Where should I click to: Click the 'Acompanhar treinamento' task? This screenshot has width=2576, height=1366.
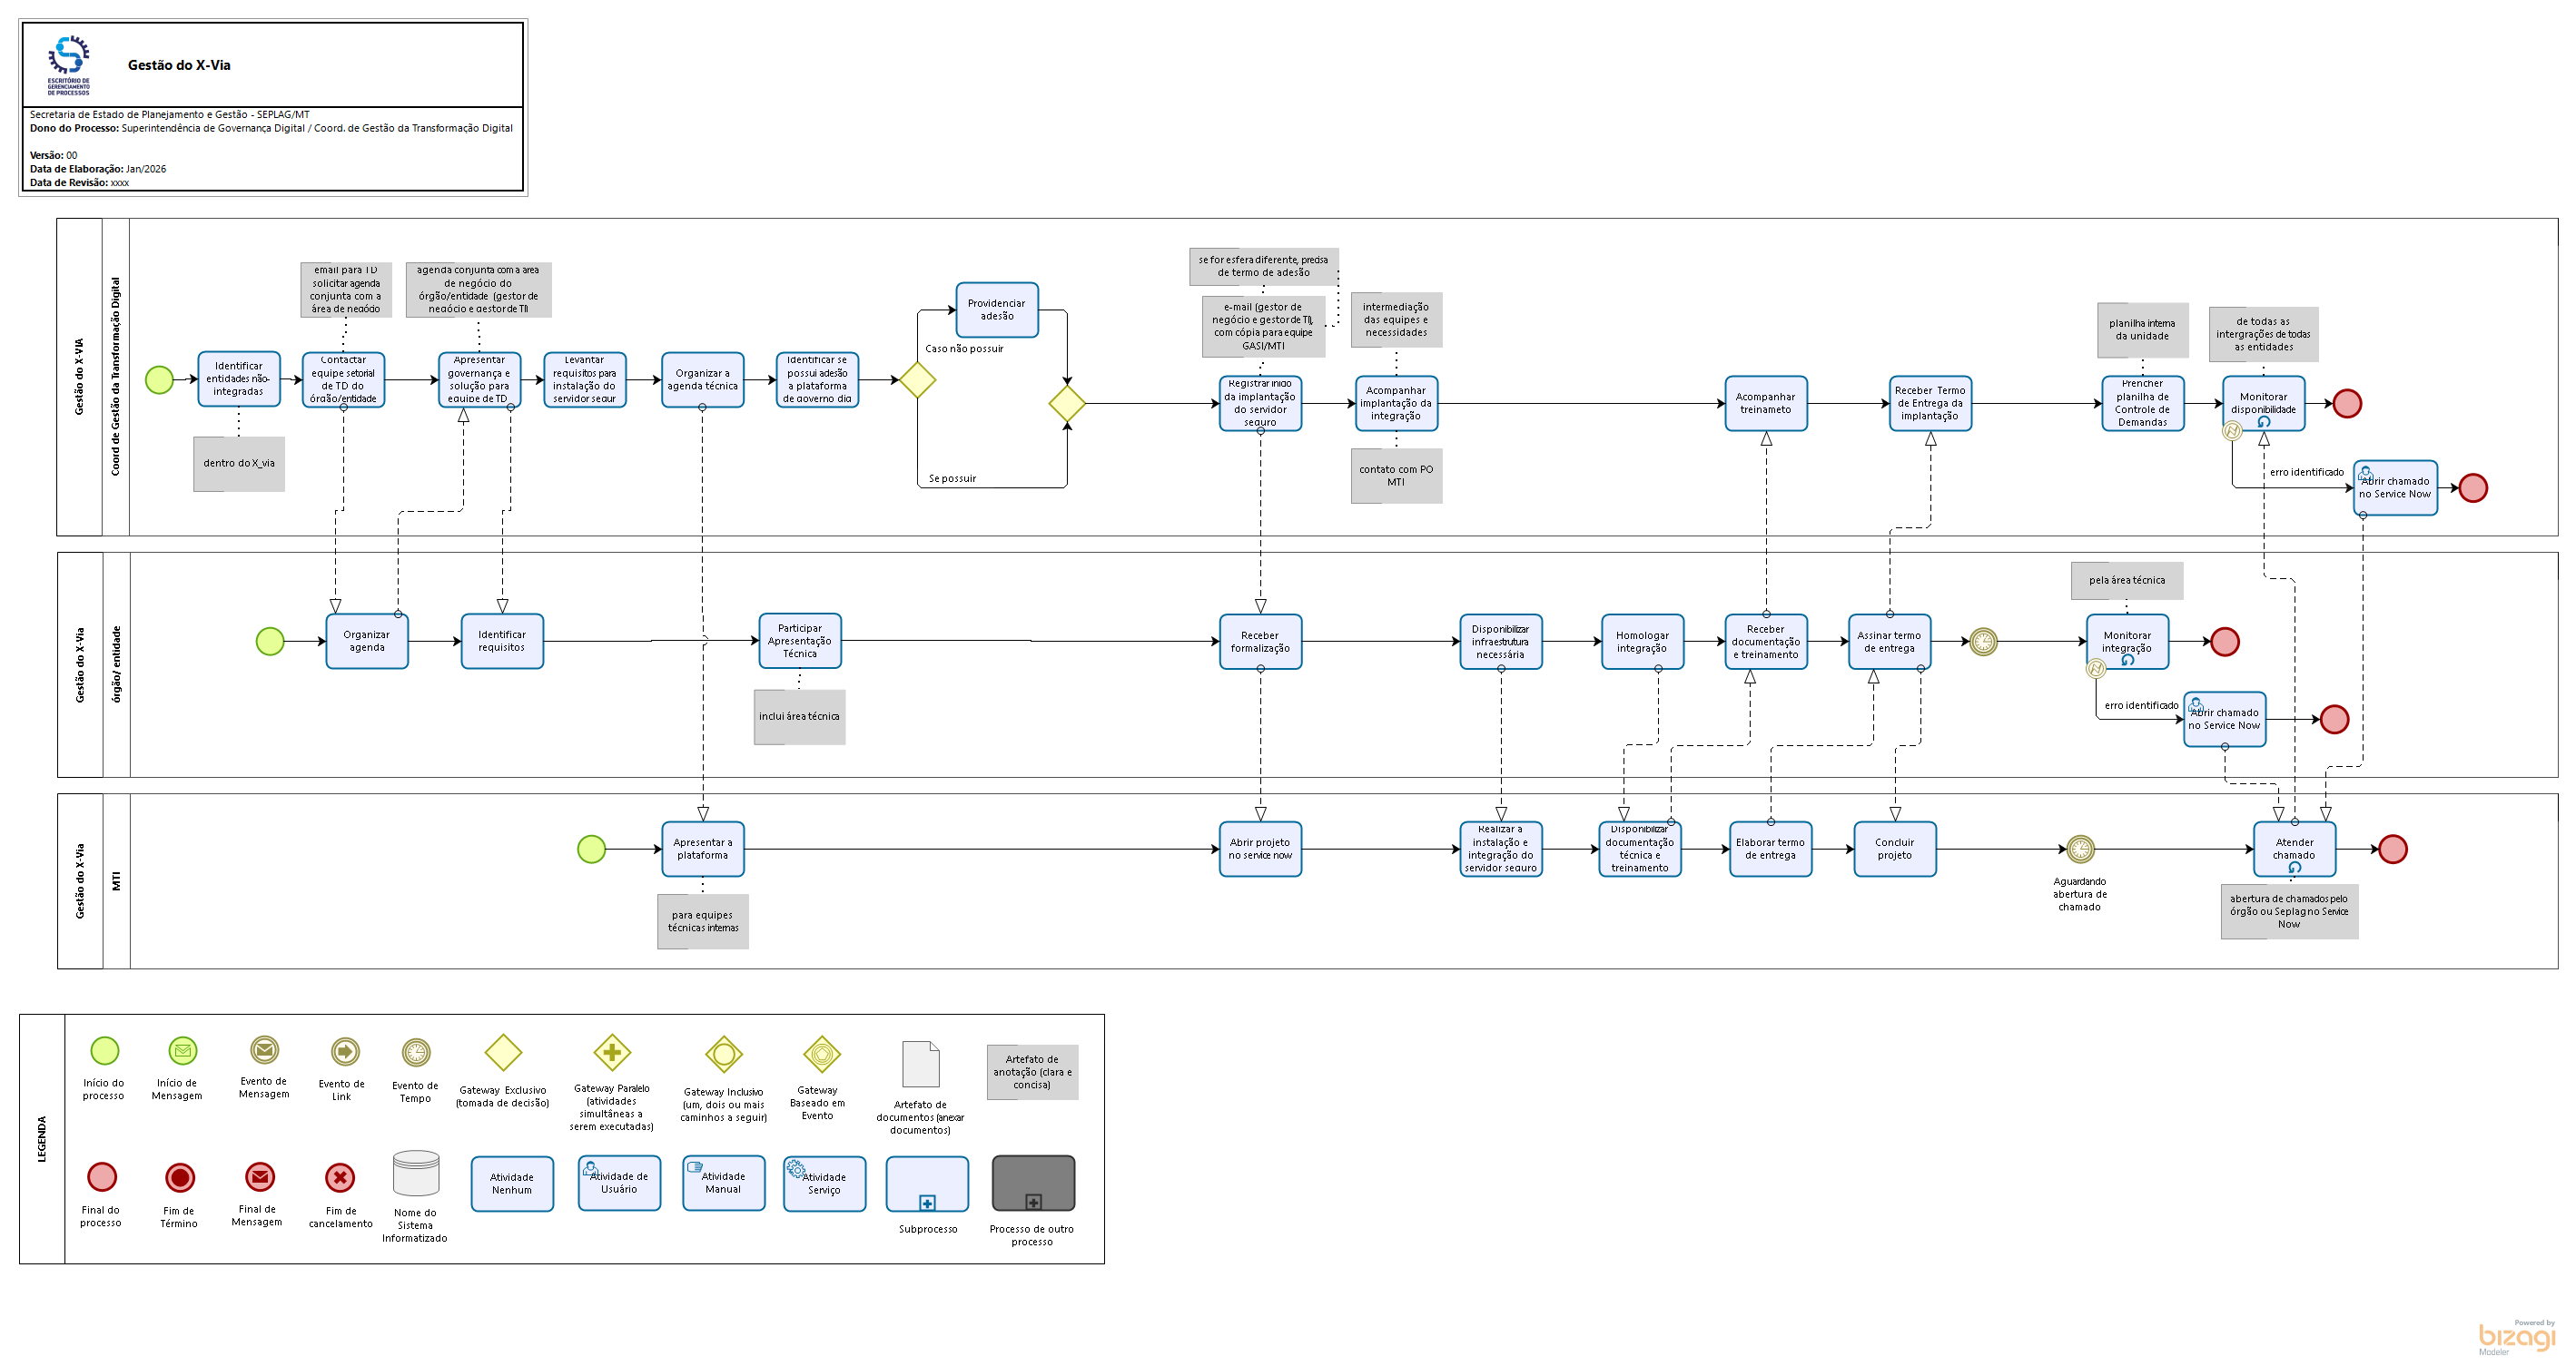(1765, 404)
